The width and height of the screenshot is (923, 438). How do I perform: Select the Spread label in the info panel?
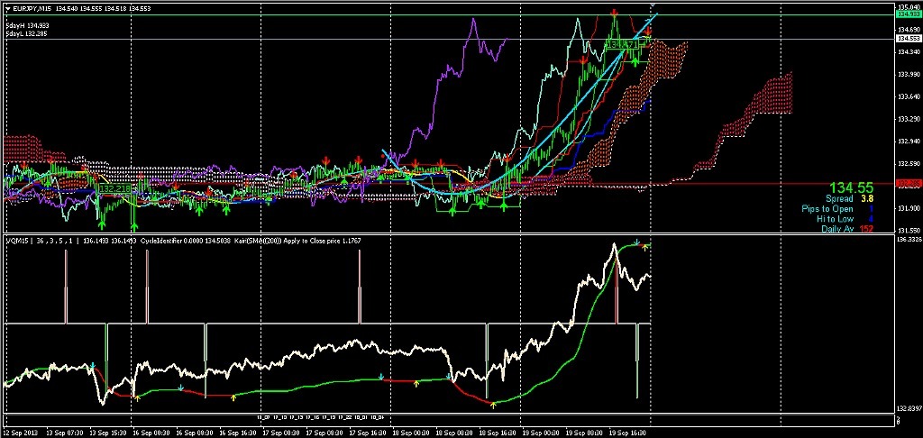(x=839, y=199)
